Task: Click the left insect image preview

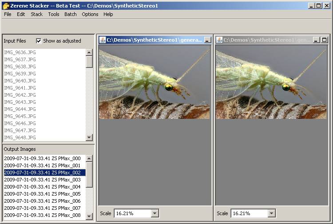Action: (x=154, y=82)
